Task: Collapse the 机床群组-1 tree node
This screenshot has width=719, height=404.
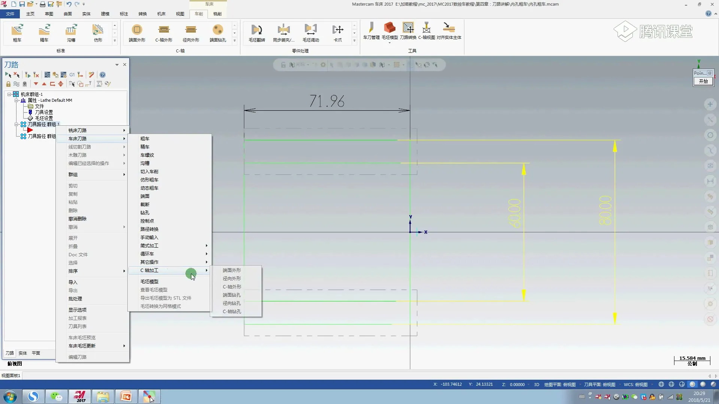Action: (9, 94)
